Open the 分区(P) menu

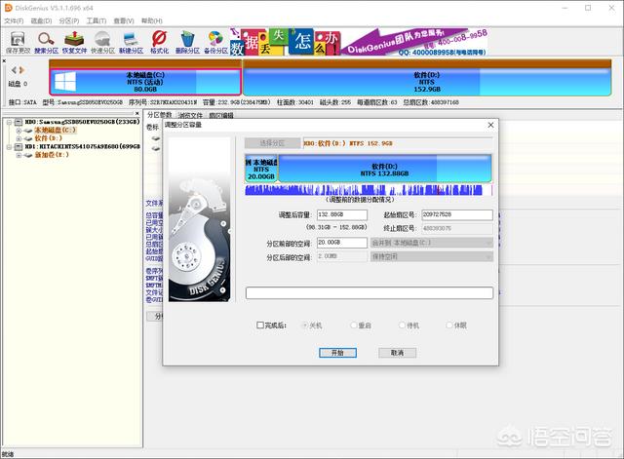(67, 19)
